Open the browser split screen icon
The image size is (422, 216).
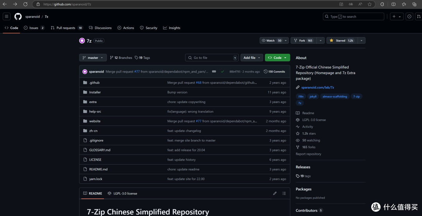[393, 4]
